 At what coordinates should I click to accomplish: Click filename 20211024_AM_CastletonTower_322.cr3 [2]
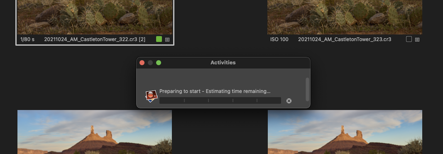(x=95, y=39)
